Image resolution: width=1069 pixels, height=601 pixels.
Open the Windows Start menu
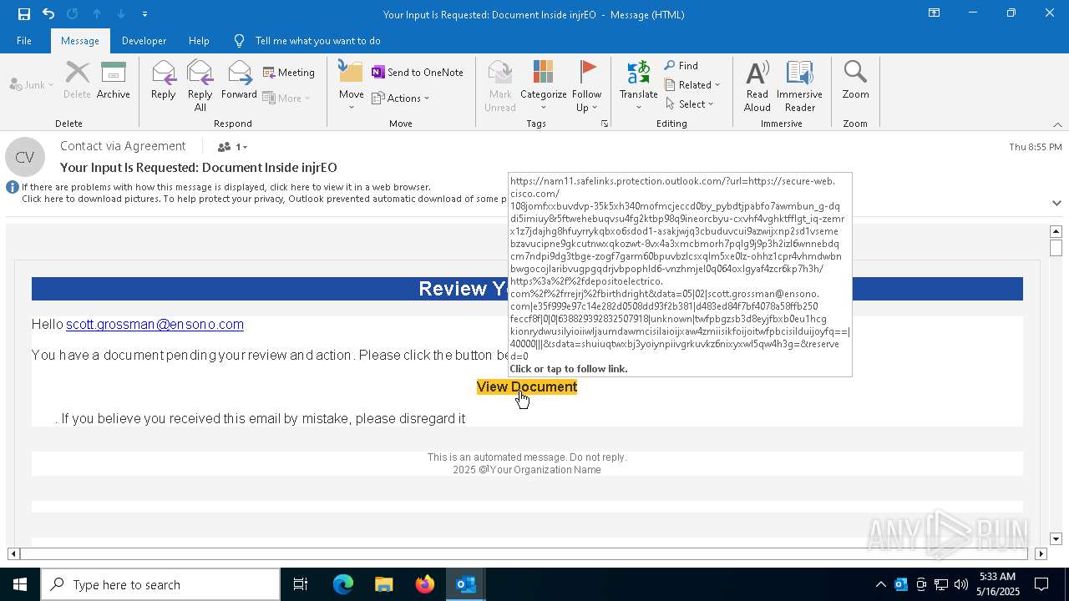[x=20, y=584]
